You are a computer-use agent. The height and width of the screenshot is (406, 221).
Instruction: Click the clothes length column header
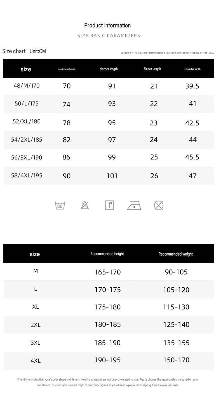109,69
